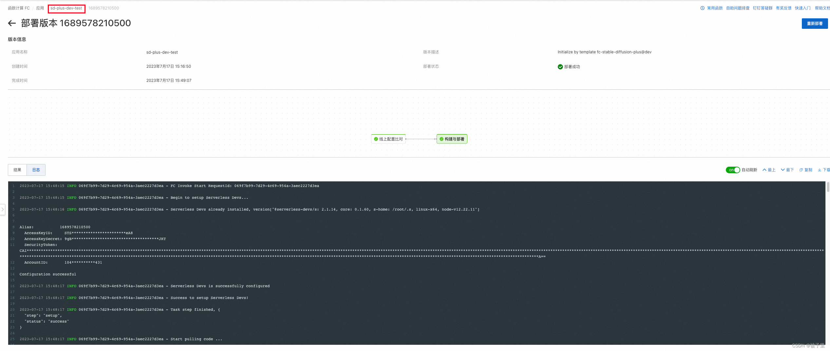830x351 pixels.
Task: Click application name value sd-plus-dev-test
Action: point(162,52)
